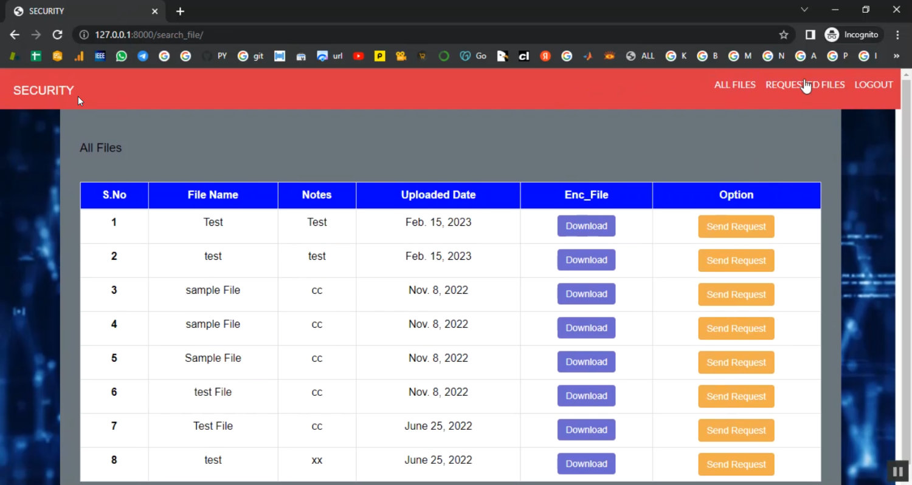Click the pause button in the corner
Image resolution: width=912 pixels, height=485 pixels.
[x=897, y=472]
